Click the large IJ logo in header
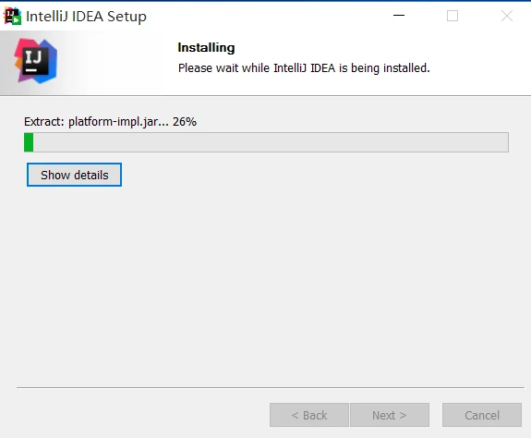This screenshot has width=531, height=438. (x=36, y=61)
